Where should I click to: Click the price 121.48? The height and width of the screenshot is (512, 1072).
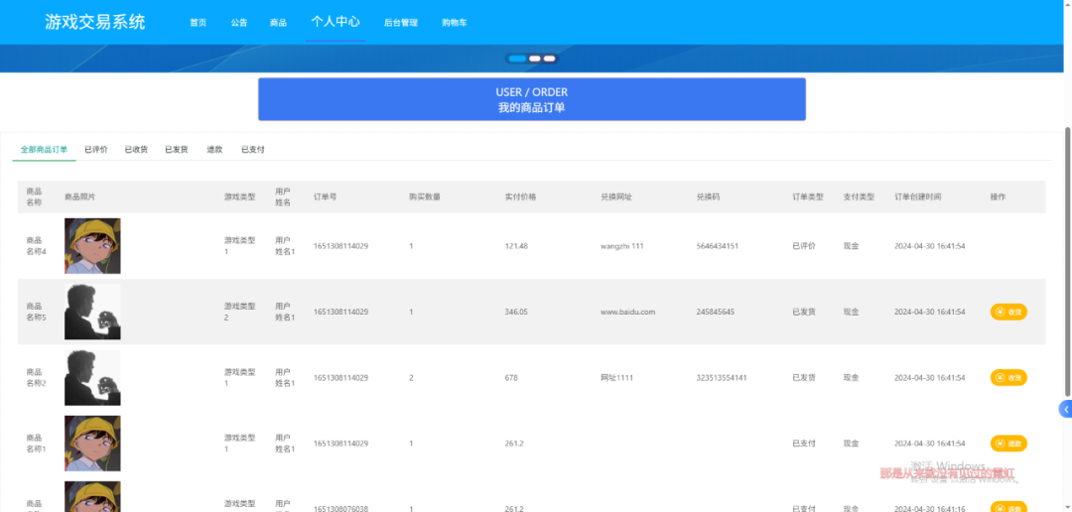tap(516, 246)
